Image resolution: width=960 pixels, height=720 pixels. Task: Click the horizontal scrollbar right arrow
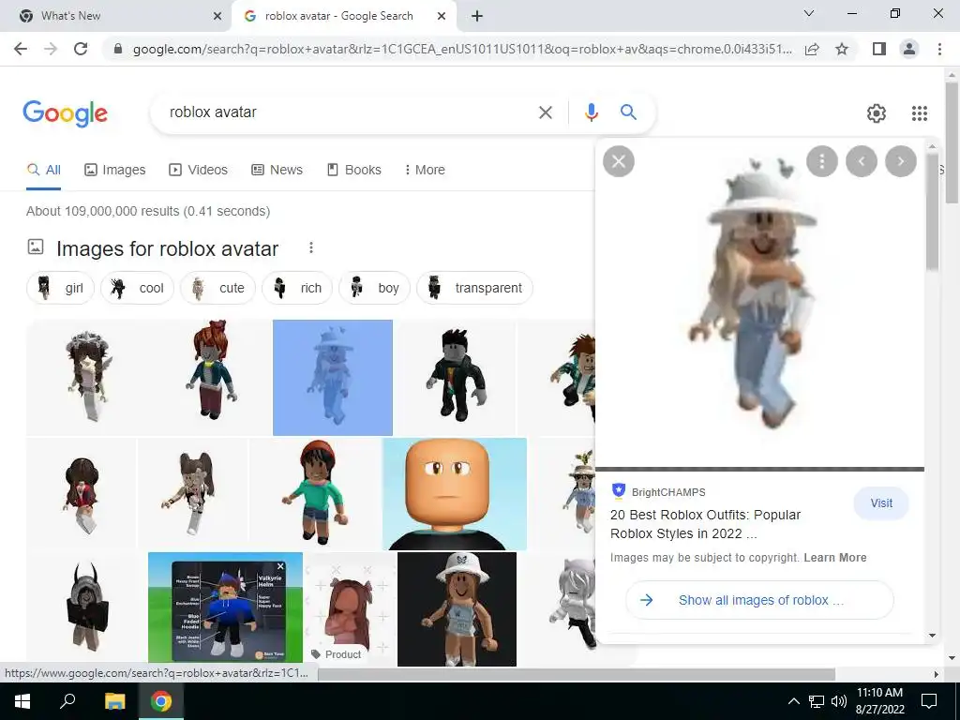tap(937, 674)
